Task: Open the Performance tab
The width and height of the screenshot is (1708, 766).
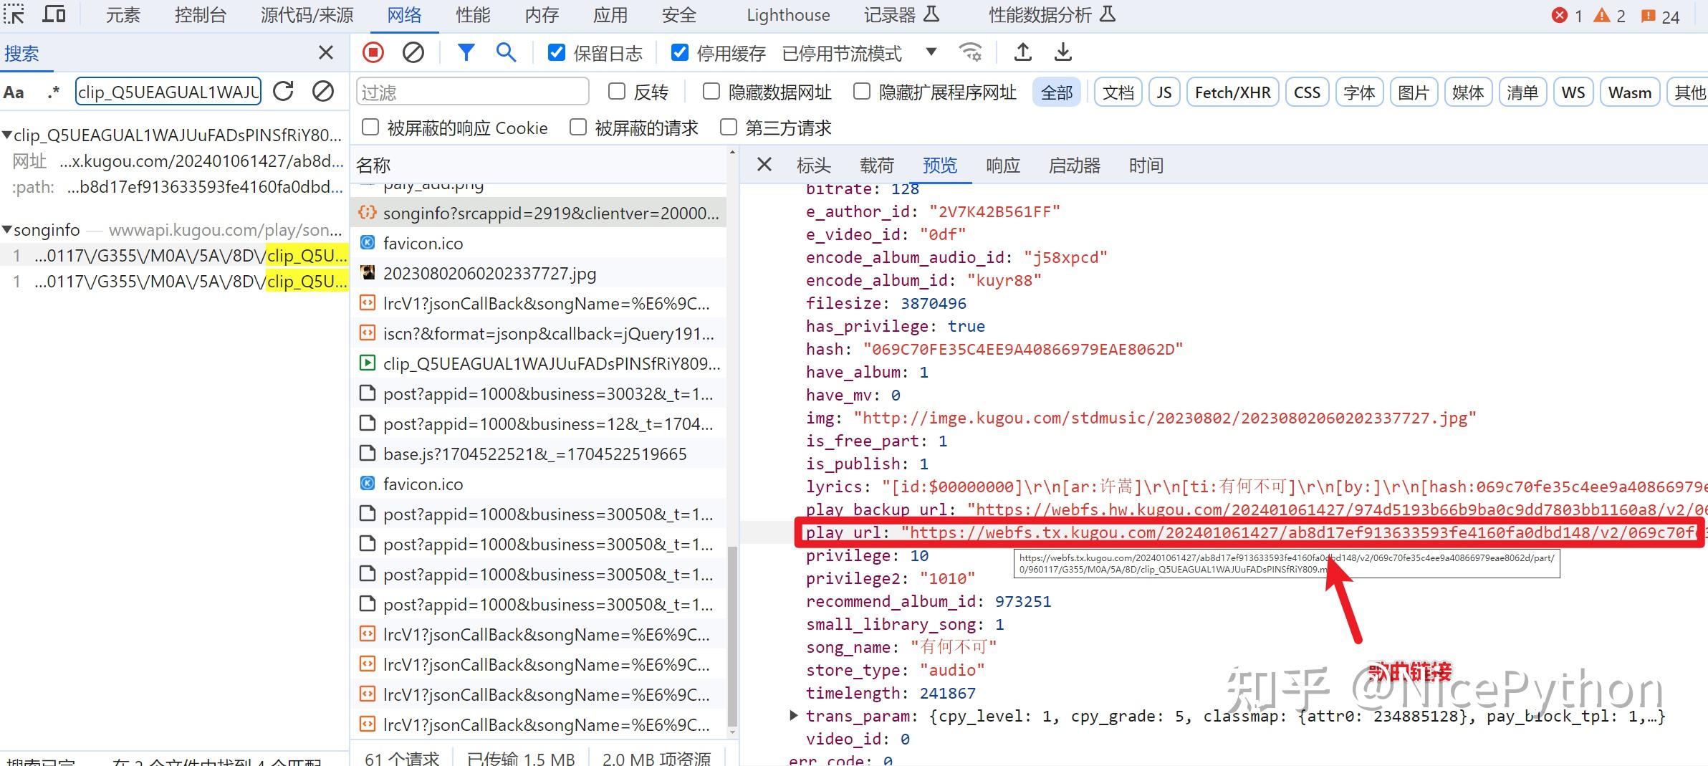Action: (473, 15)
